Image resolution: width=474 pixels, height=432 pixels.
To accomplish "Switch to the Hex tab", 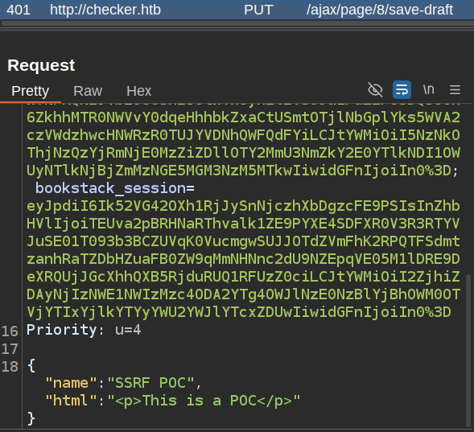I will point(138,91).
